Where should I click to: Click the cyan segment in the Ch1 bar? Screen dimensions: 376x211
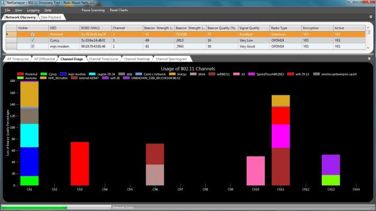(30, 135)
